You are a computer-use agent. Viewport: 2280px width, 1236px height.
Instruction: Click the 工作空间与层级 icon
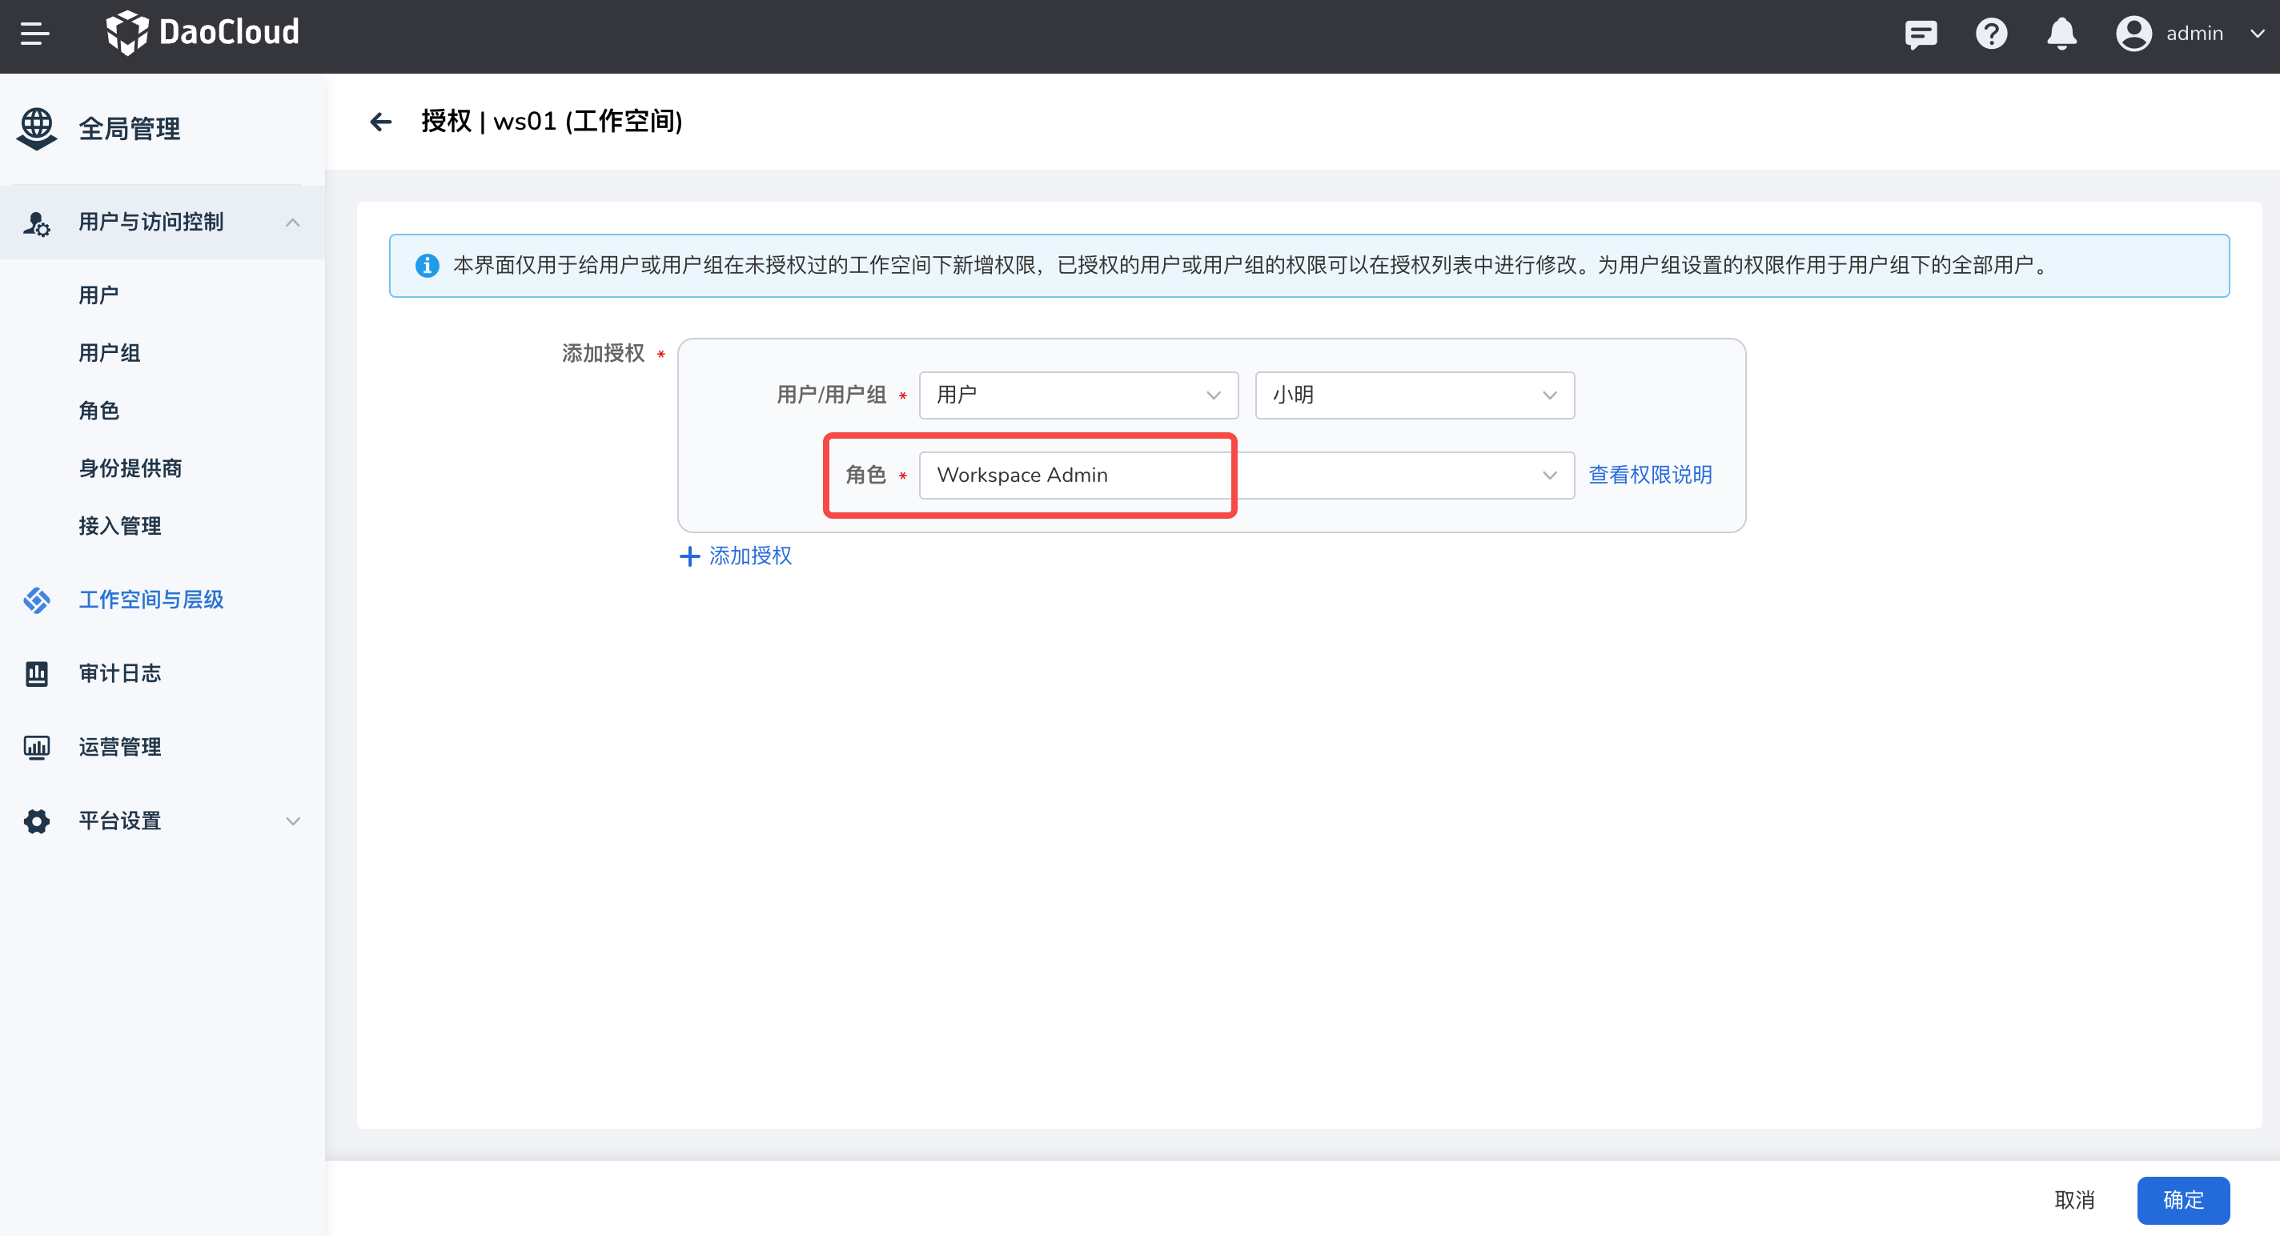pyautogui.click(x=37, y=598)
